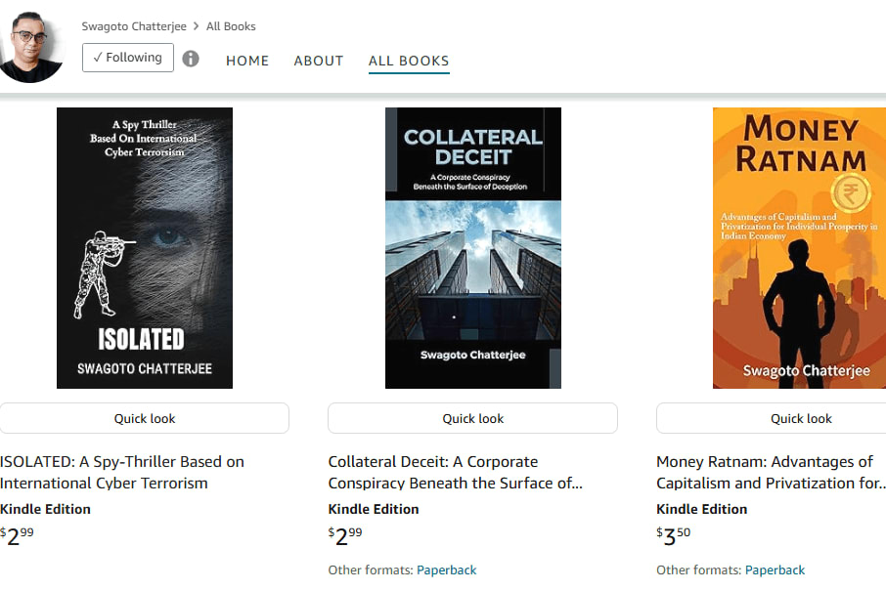Open the Collateral Deceit title link
Image resolution: width=886 pixels, height=590 pixels.
click(x=456, y=473)
